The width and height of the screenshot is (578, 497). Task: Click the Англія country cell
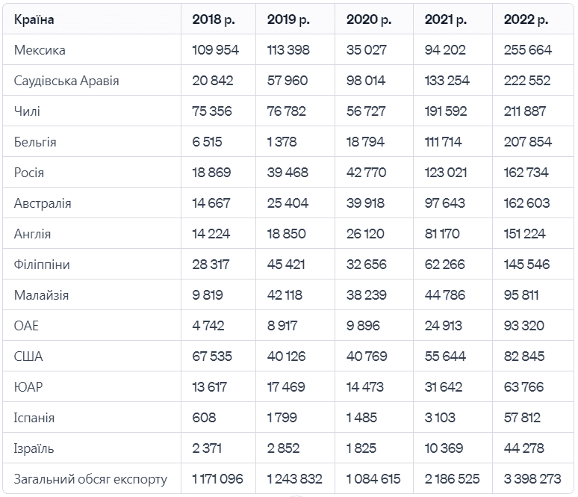(x=32, y=234)
